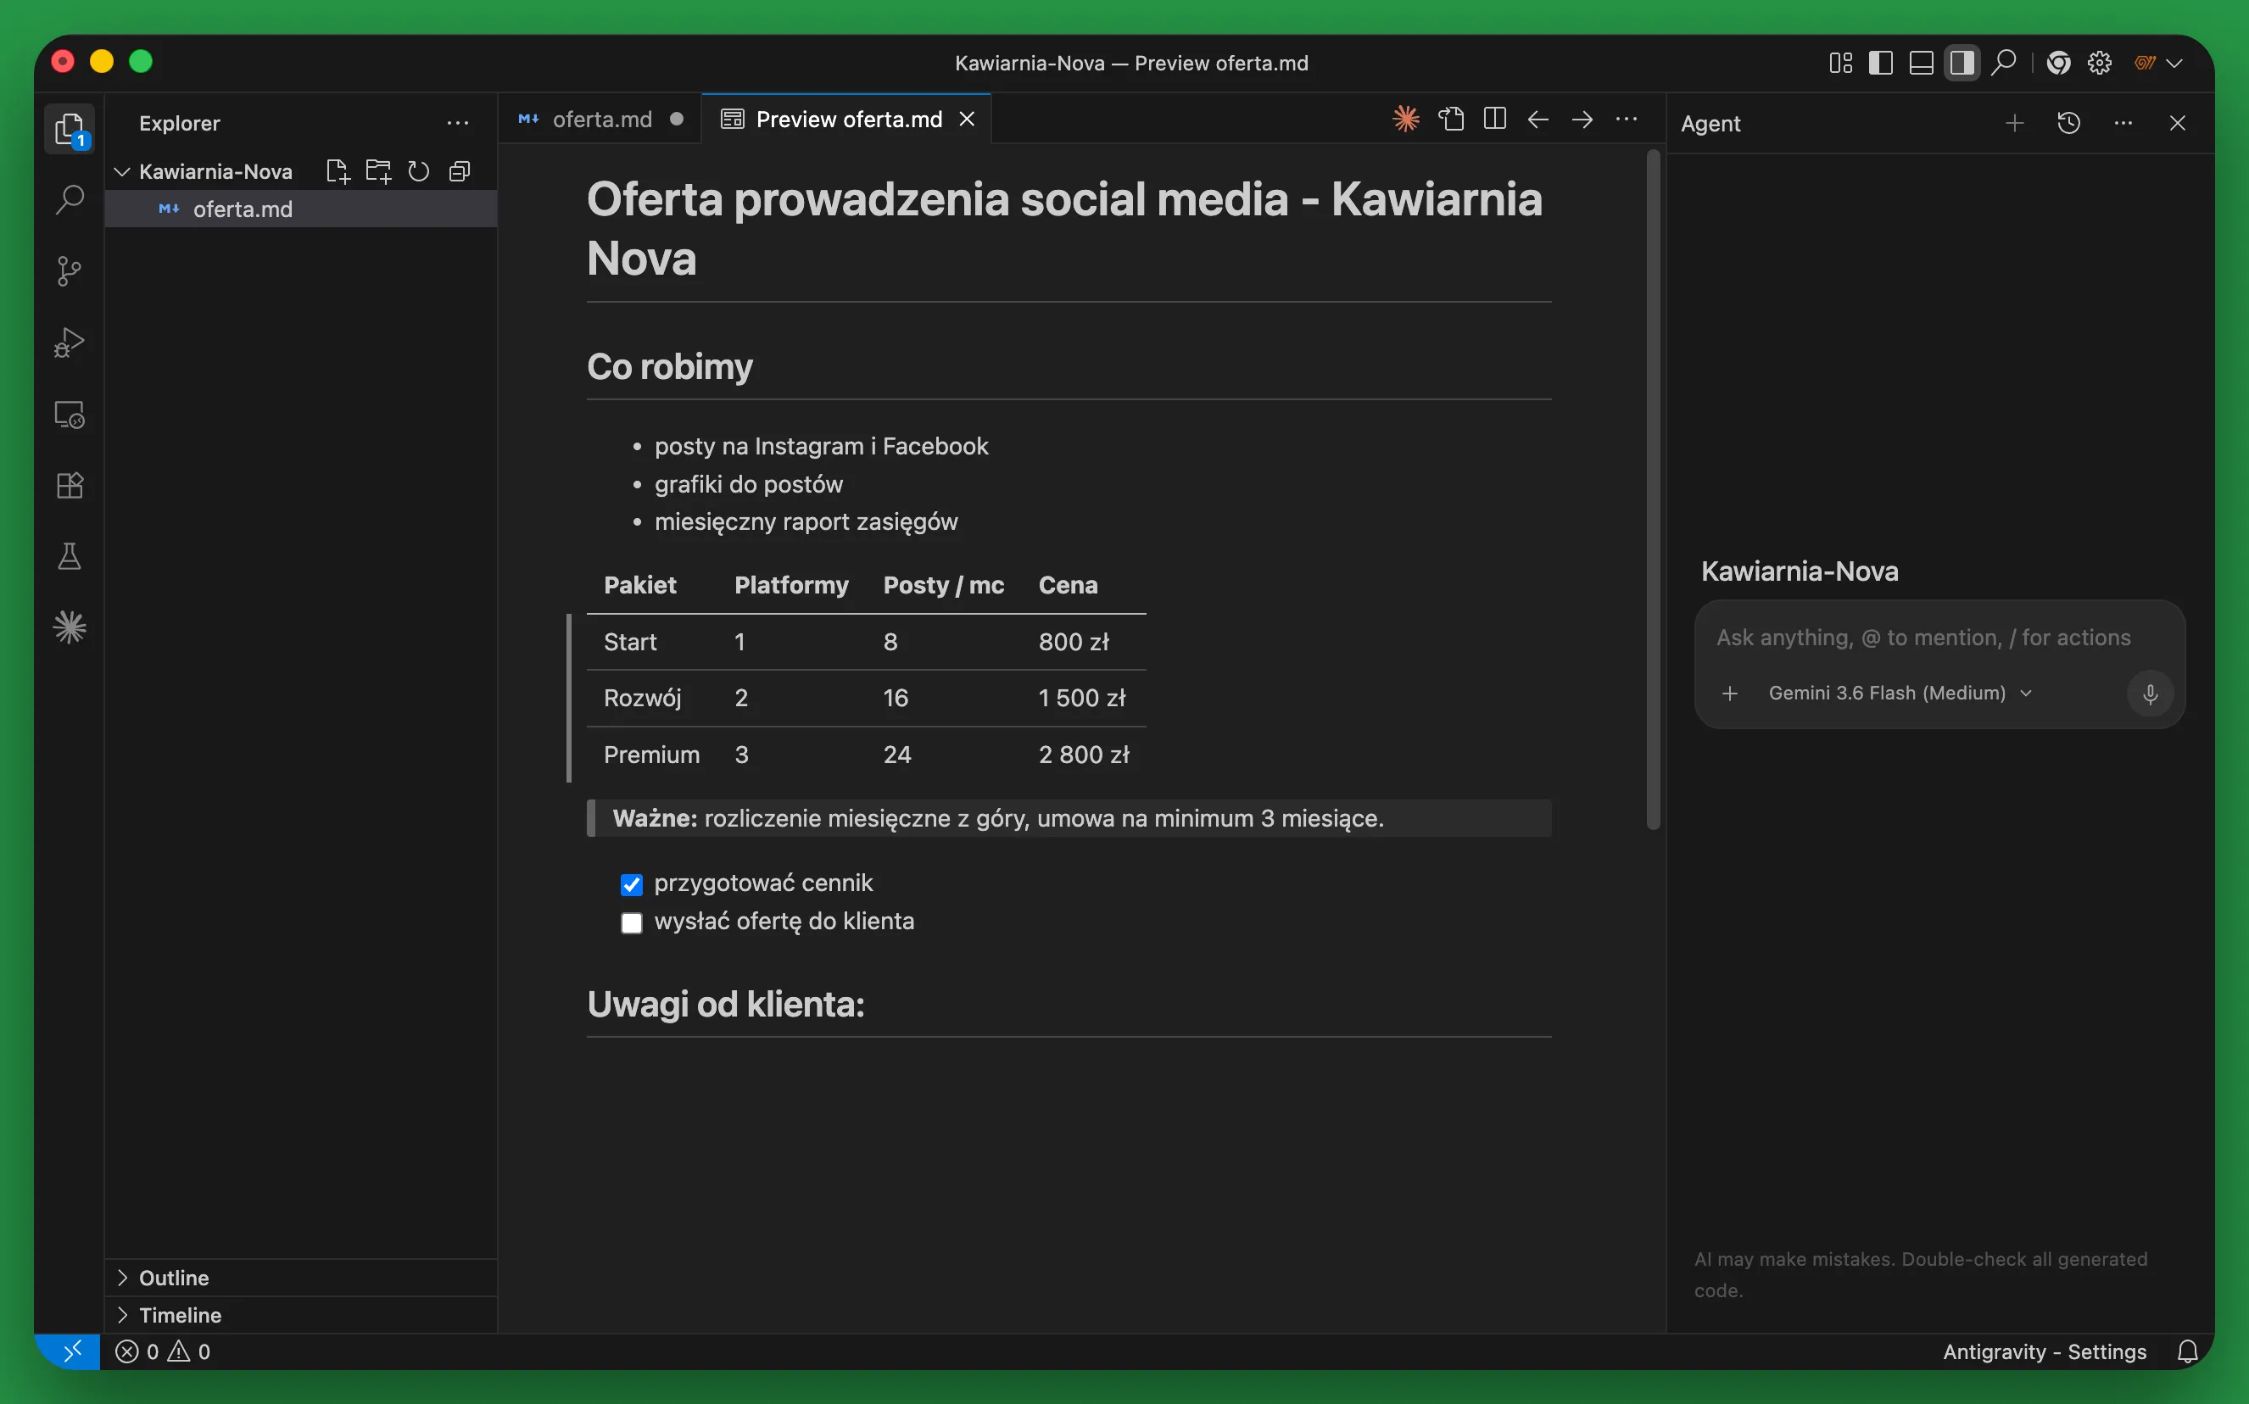Start voice input with microphone button
Viewport: 2249px width, 1404px height.
2150,694
